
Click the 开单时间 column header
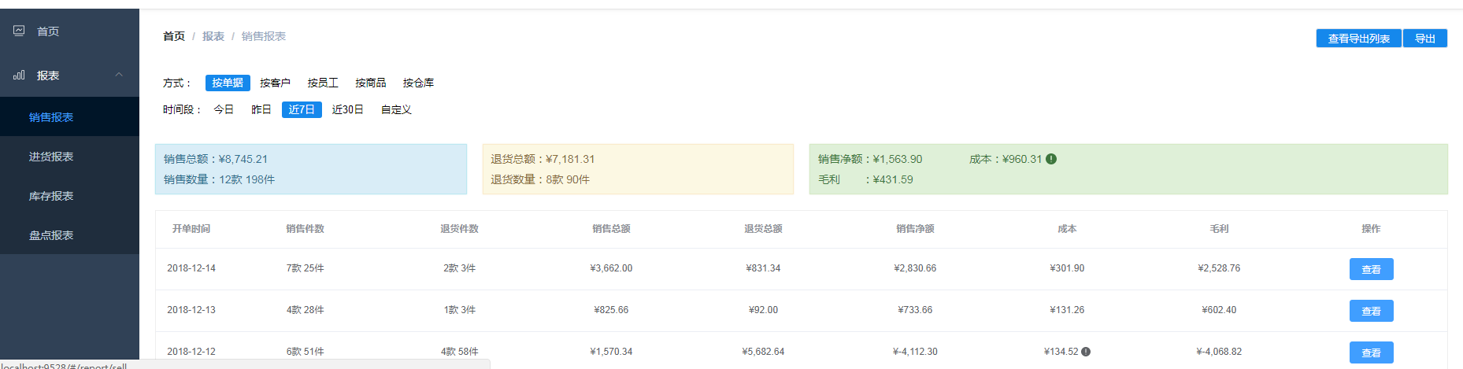(191, 229)
